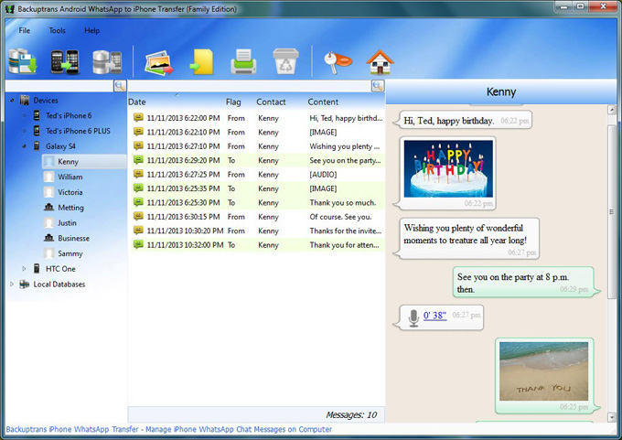Click the avatar icon beside William
The width and height of the screenshot is (622, 440).
[48, 177]
